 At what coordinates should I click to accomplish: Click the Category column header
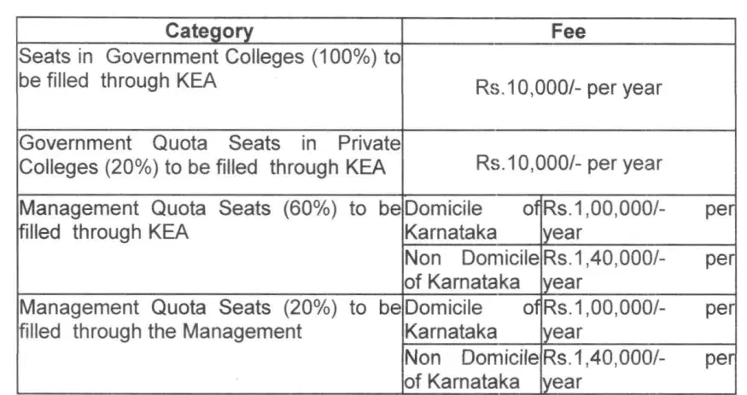pyautogui.click(x=209, y=32)
